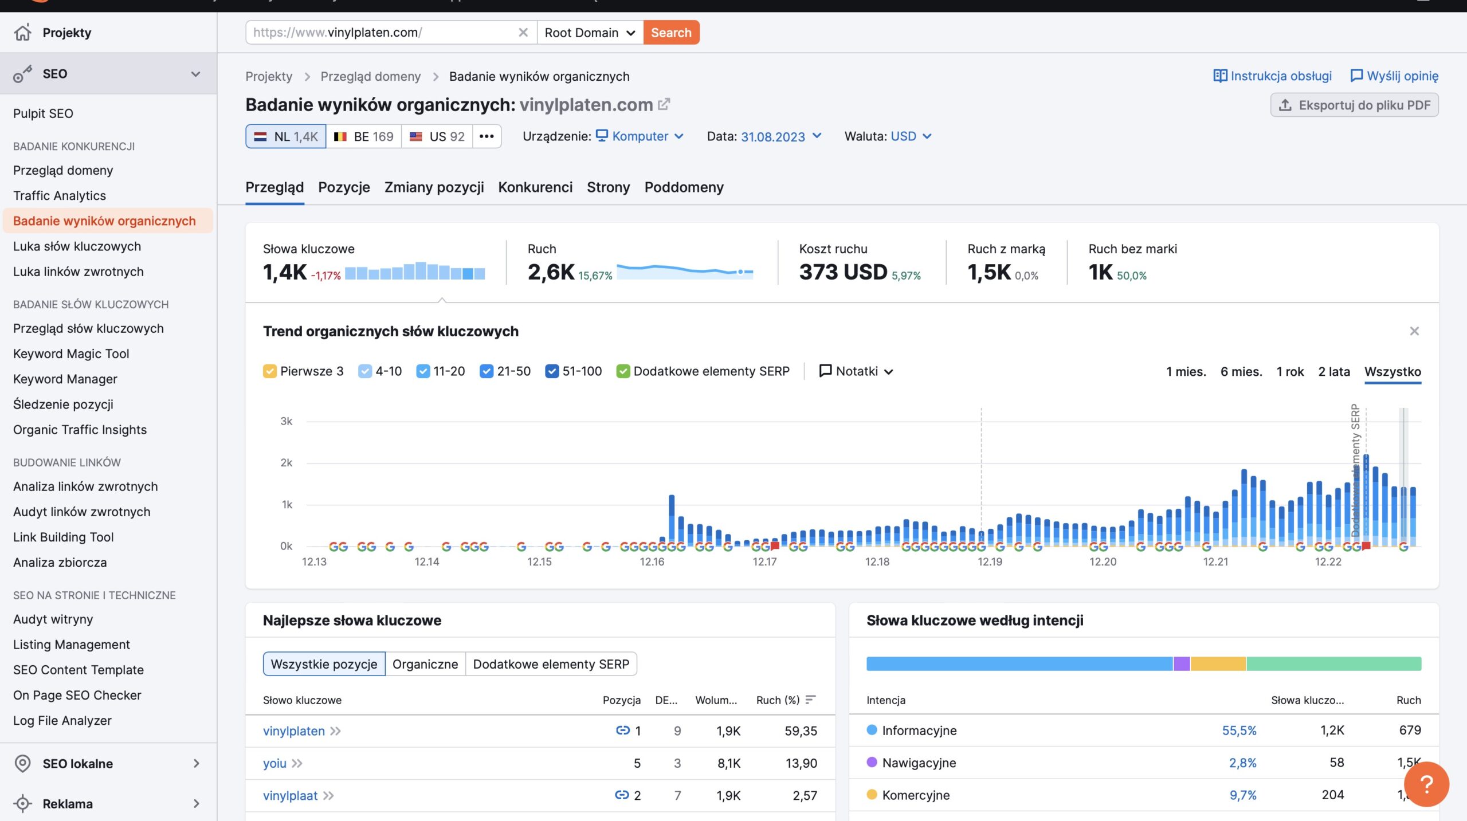Expand Reklama section arrow
Viewport: 1467px width, 821px height.
click(x=197, y=804)
